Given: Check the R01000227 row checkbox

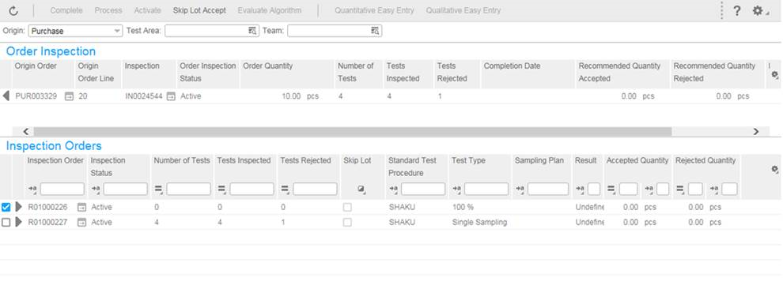Looking at the screenshot, I should [x=6, y=222].
